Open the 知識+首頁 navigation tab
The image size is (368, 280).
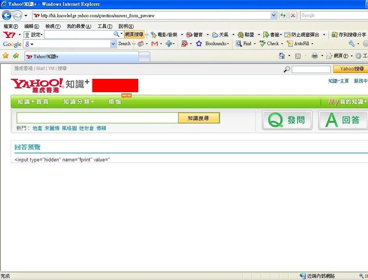(33, 101)
